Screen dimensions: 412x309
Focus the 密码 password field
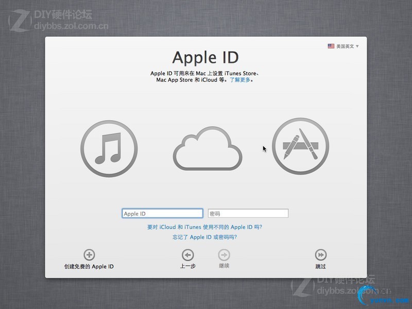click(248, 213)
